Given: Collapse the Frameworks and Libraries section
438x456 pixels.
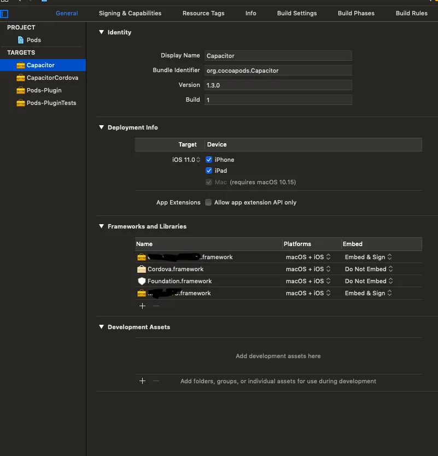Looking at the screenshot, I should pyautogui.click(x=101, y=226).
